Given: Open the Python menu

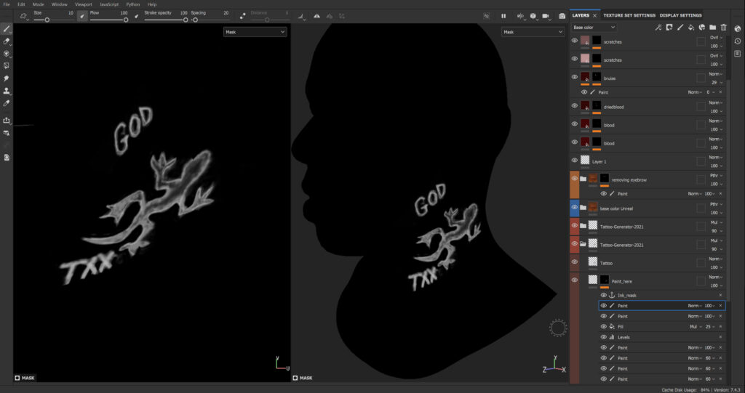Looking at the screenshot, I should (132, 4).
